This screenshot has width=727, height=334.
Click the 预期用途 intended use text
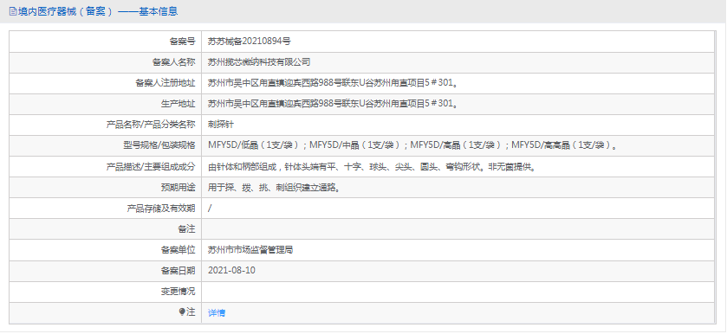pyautogui.click(x=276, y=187)
